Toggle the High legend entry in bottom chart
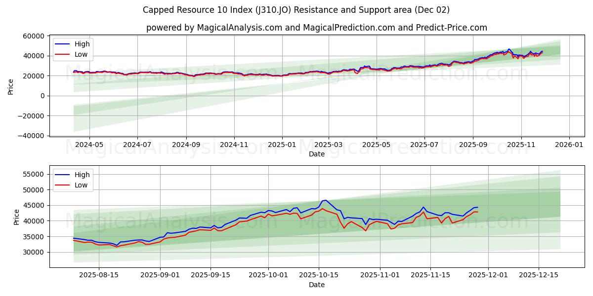This screenshot has height=296, width=593. point(82,175)
